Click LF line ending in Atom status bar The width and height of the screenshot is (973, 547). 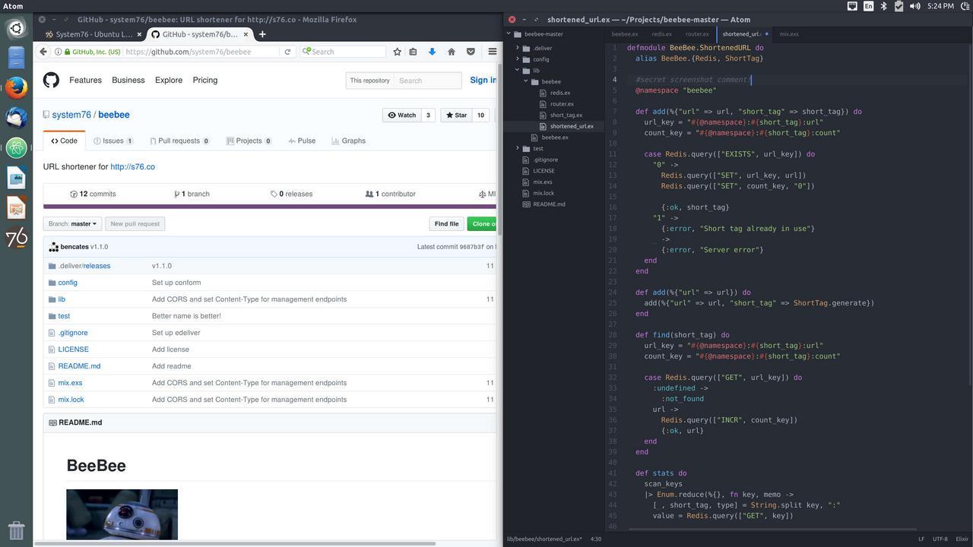point(921,539)
